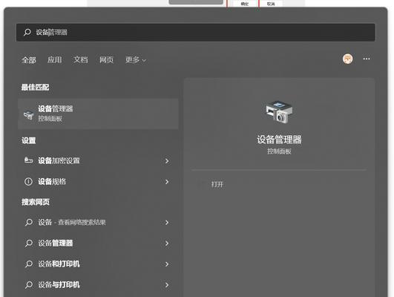This screenshot has height=297, width=394.
Task: Expand the arrow next to 设备加密设置
Action: (x=167, y=160)
